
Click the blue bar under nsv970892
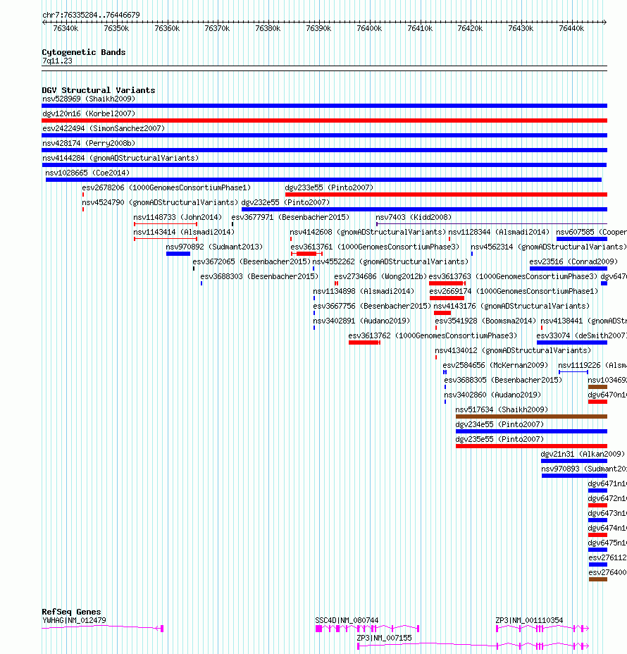178,254
